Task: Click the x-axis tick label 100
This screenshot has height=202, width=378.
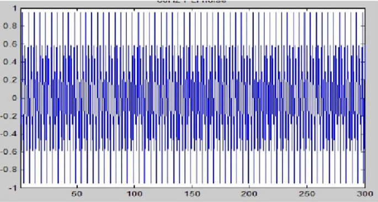Action: 134,194
